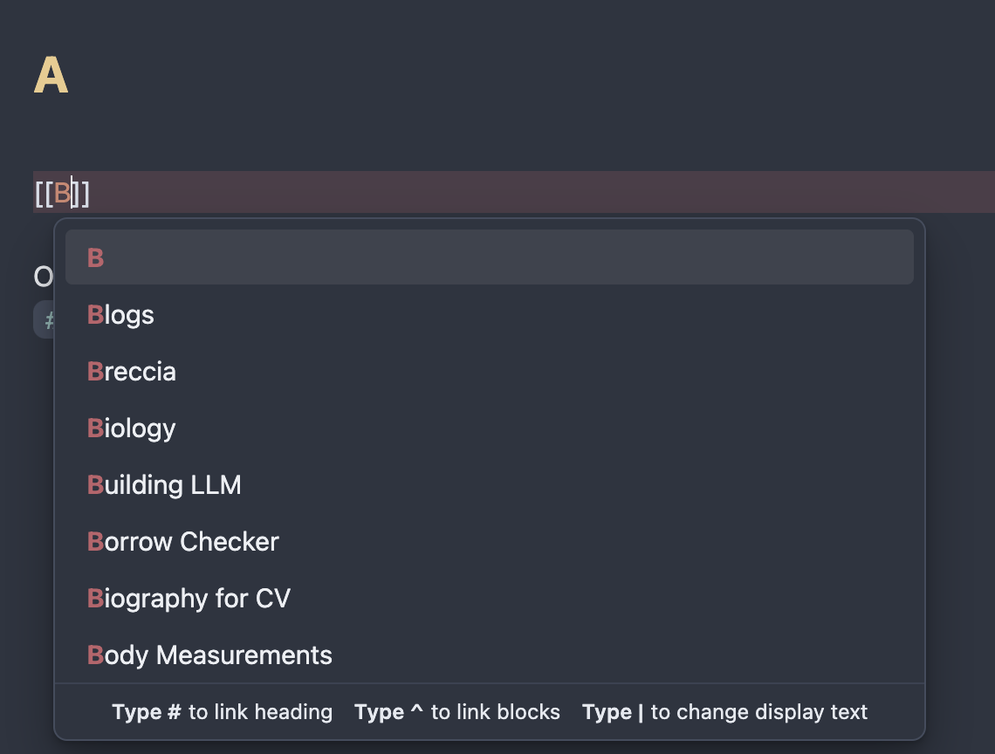
Task: Click empty space on the highlighted editor line
Action: [x=524, y=192]
